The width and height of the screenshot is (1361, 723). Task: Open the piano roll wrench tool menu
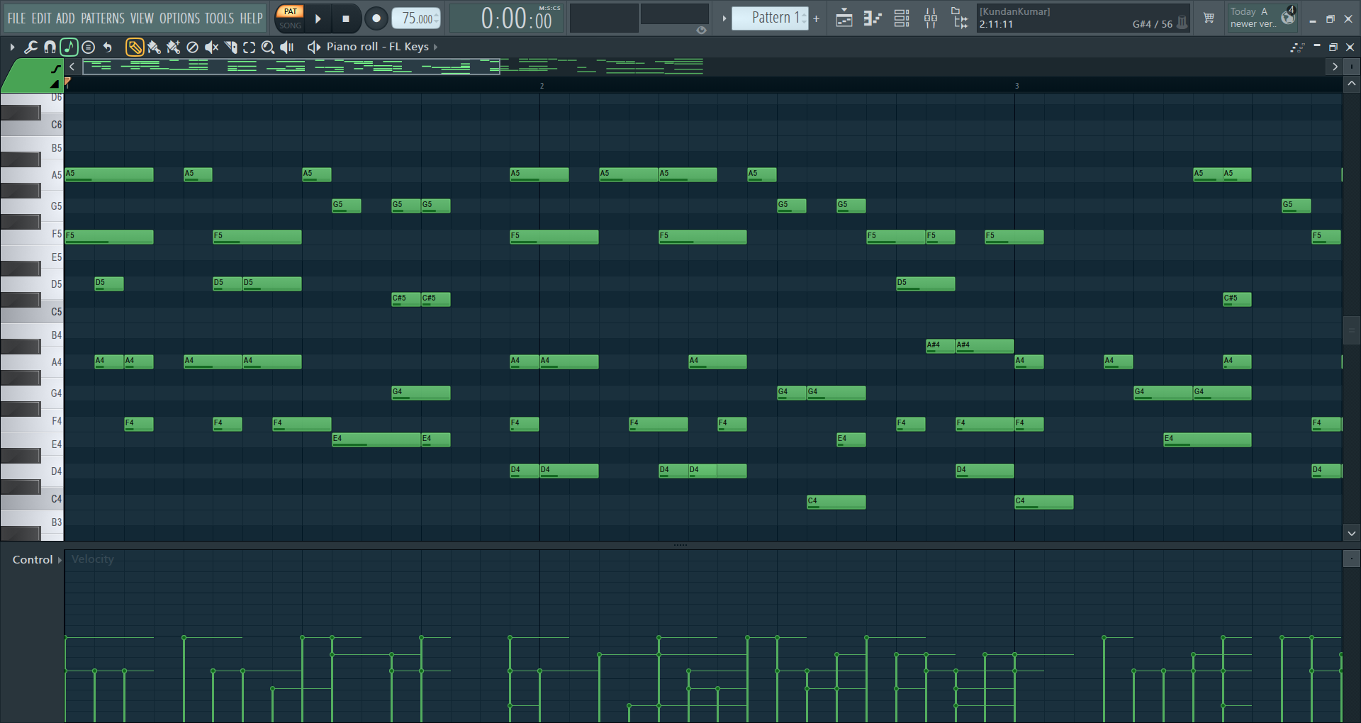point(30,47)
